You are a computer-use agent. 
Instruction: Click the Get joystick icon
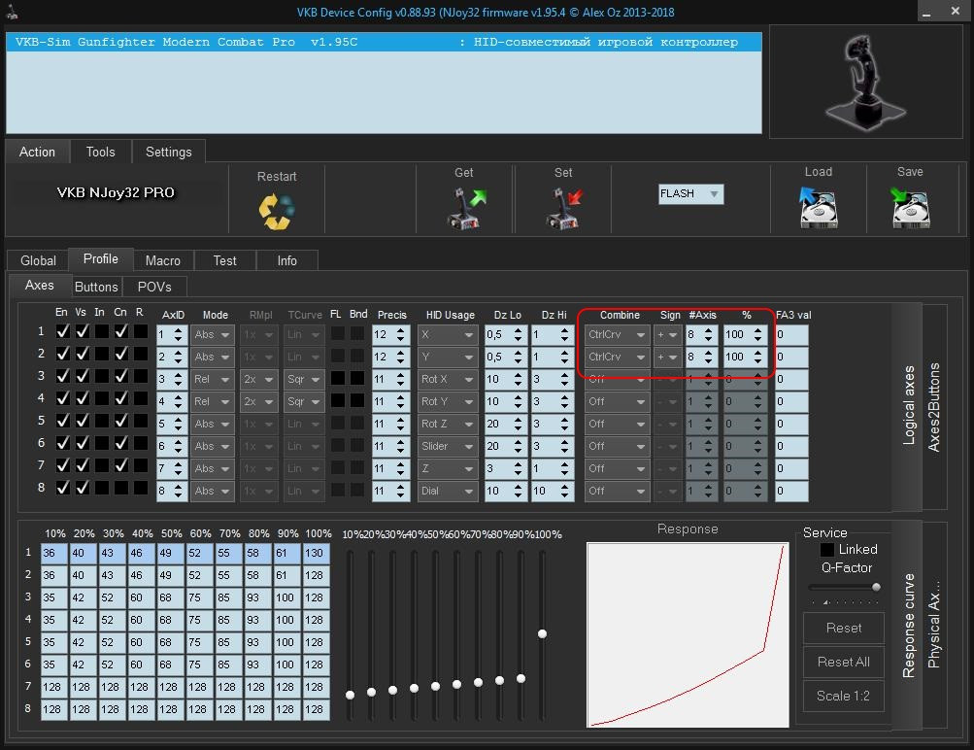[465, 208]
